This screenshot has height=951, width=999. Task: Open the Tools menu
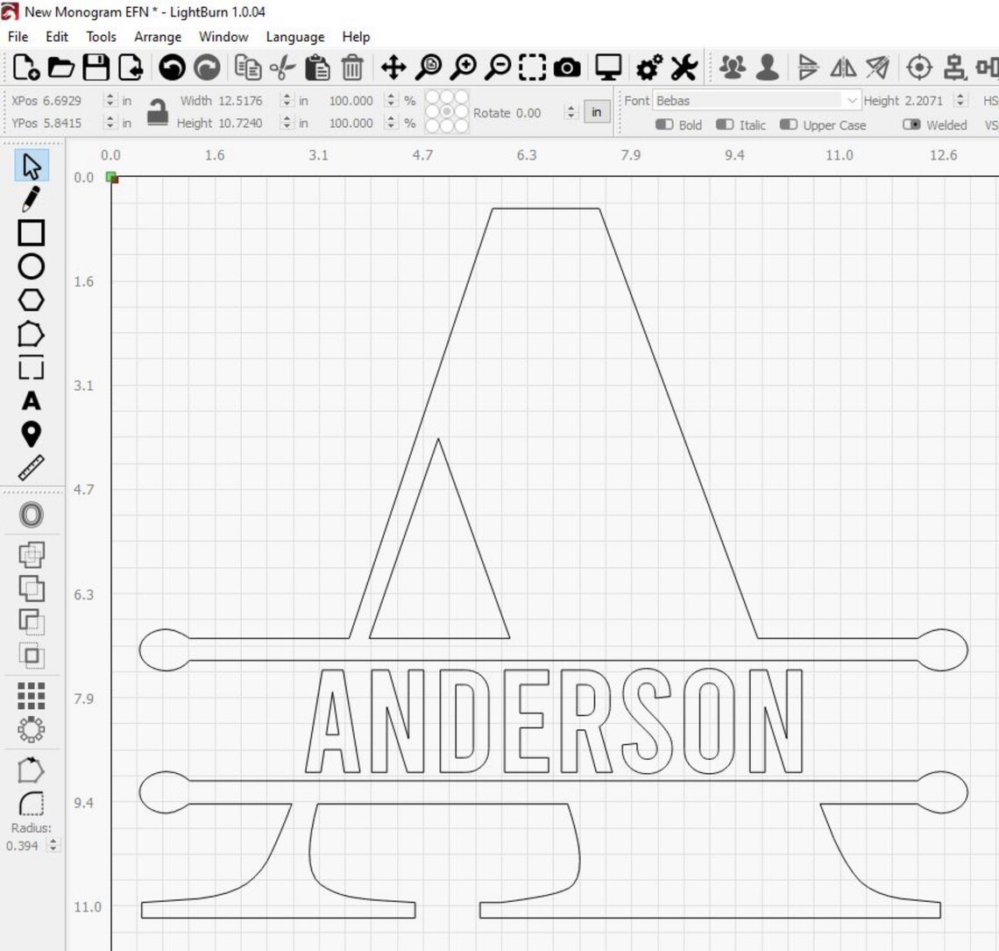100,37
